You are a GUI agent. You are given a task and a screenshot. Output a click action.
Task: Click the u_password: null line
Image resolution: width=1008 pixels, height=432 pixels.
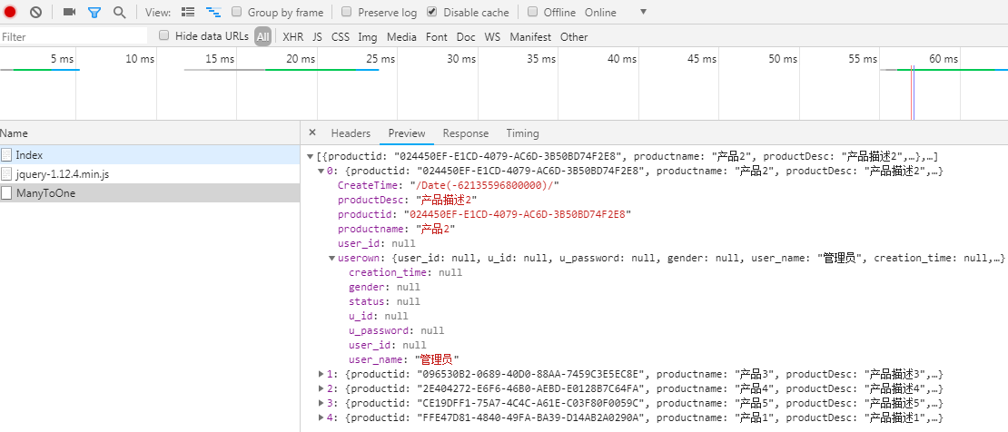[x=396, y=330]
